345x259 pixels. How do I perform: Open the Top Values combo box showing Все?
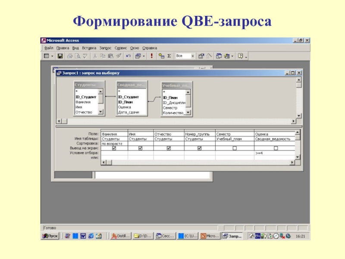coord(185,56)
